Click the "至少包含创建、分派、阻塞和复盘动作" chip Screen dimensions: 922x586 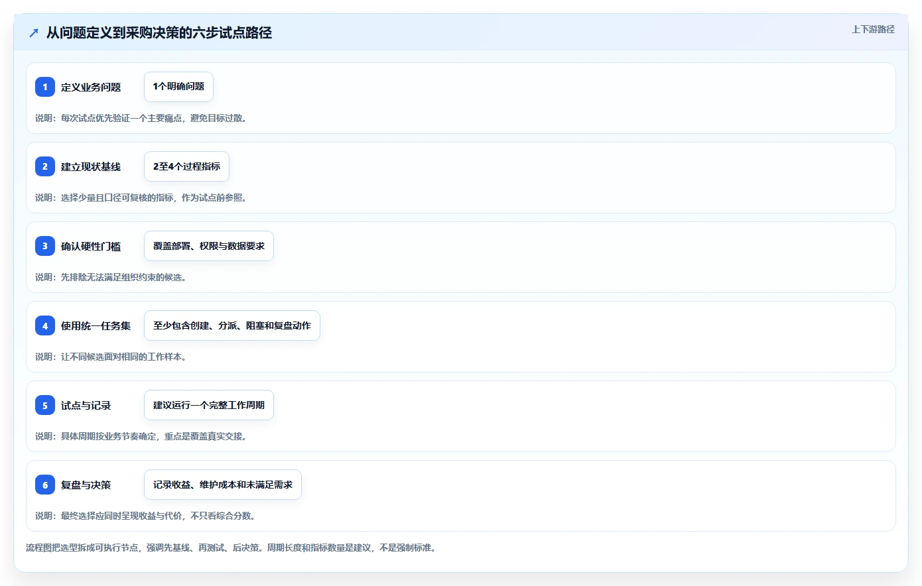(232, 325)
